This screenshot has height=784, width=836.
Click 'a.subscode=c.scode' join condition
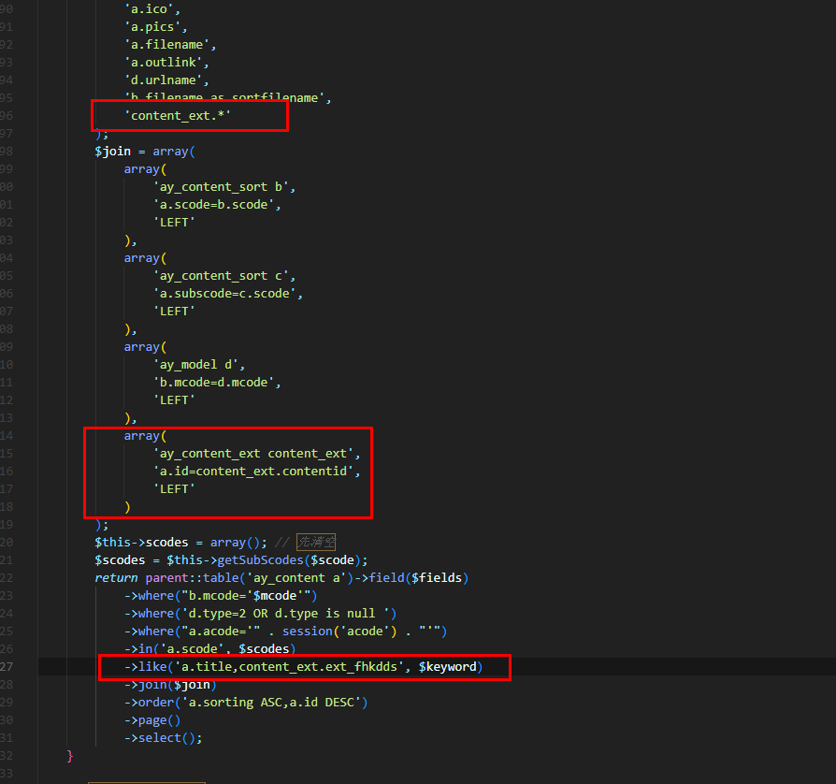(x=228, y=293)
